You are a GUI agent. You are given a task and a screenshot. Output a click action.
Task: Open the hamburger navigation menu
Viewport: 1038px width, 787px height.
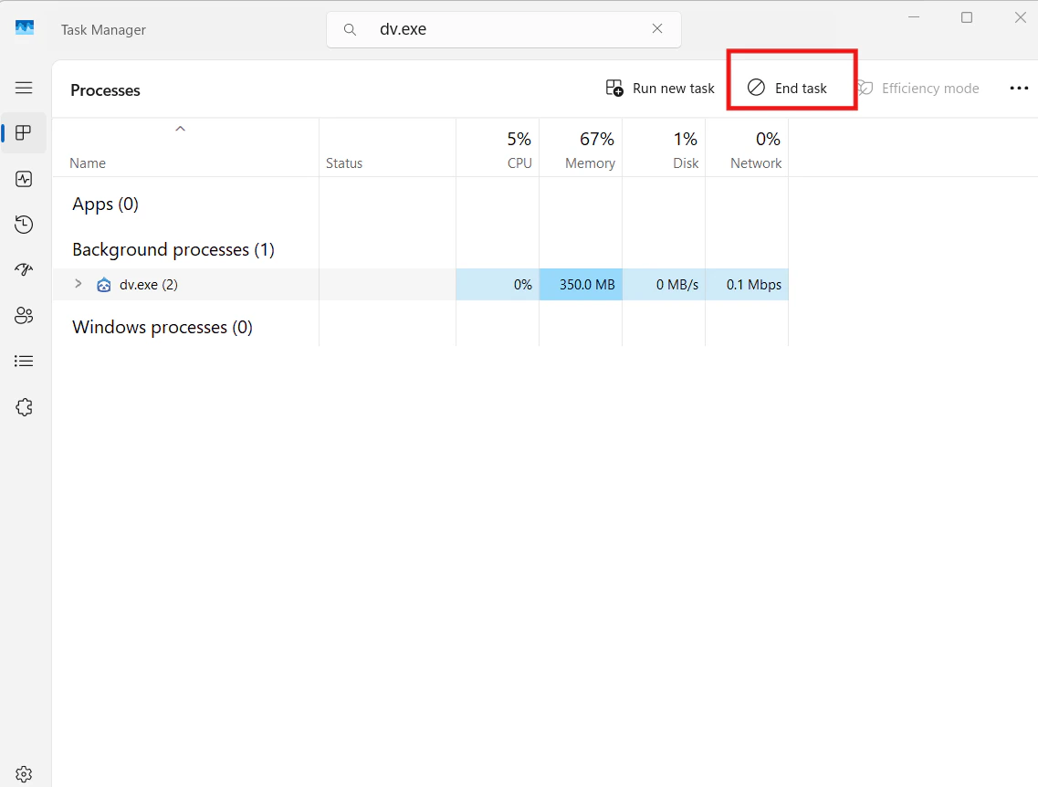click(24, 88)
